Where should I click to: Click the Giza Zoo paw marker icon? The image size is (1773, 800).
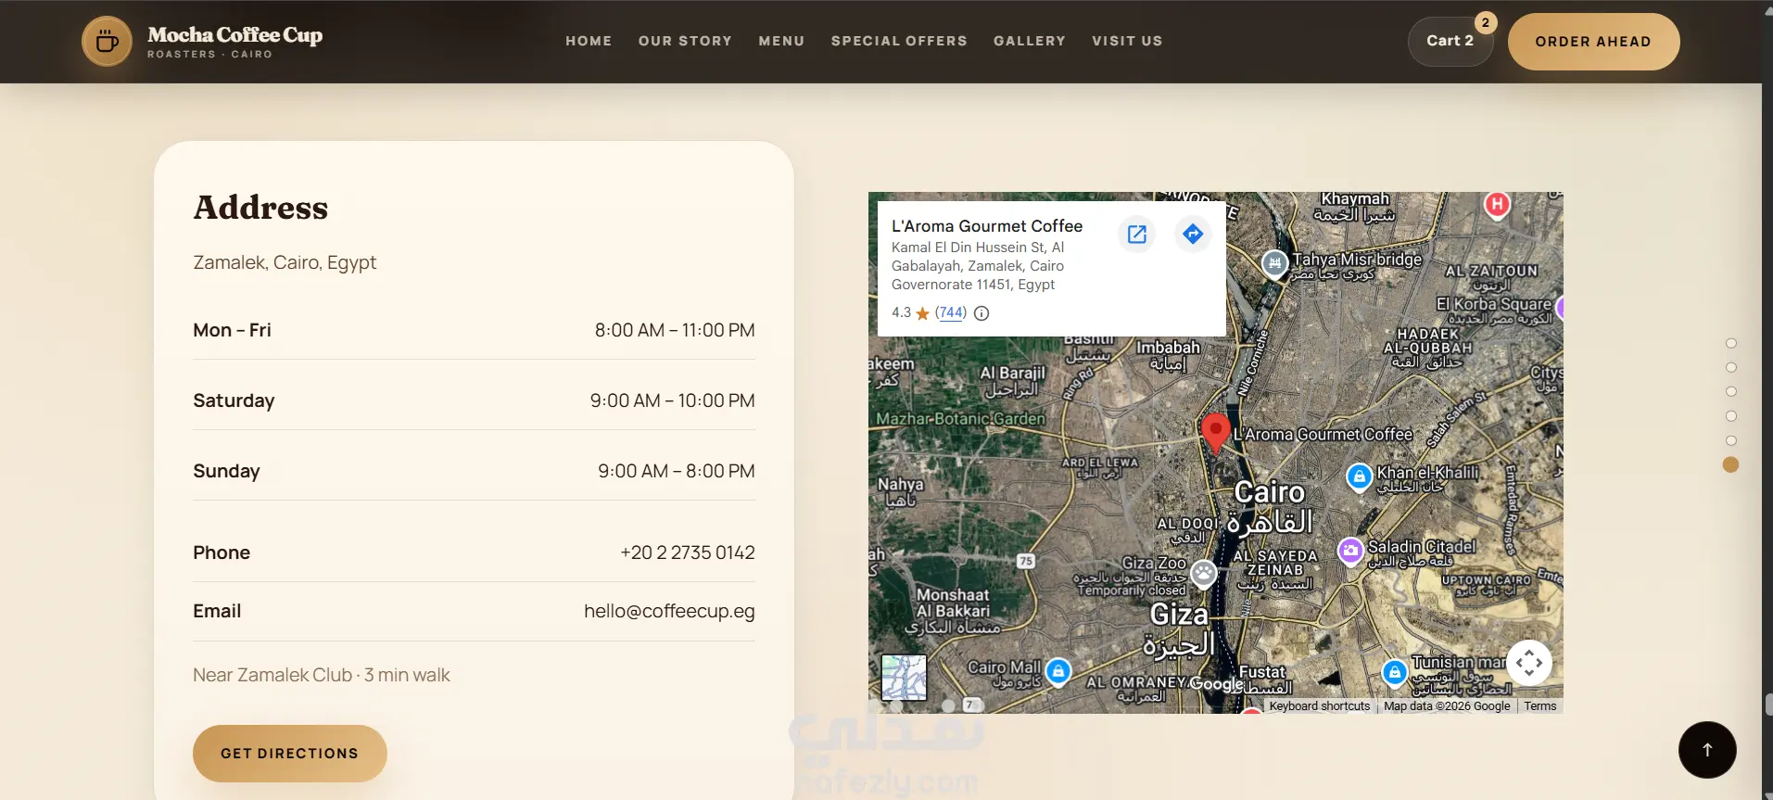point(1204,574)
